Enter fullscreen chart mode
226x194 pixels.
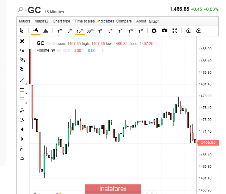tap(175, 31)
